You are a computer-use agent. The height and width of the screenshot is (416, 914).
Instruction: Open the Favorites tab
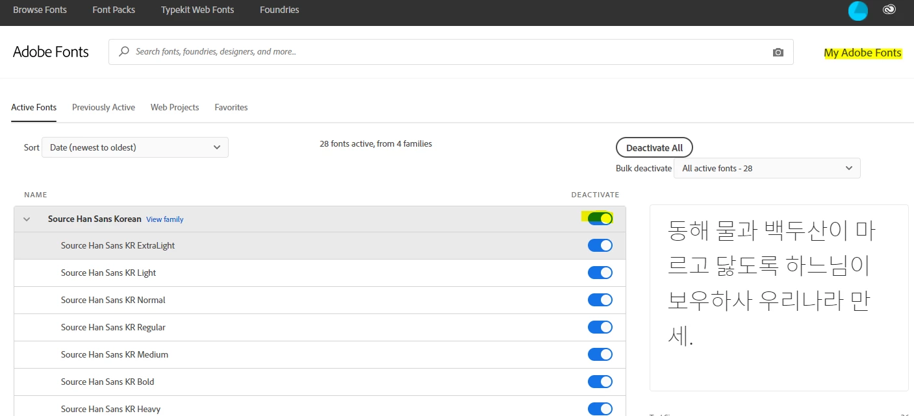(x=231, y=107)
